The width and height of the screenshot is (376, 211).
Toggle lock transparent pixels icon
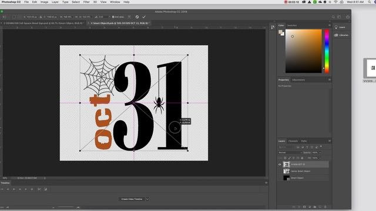pyautogui.click(x=285, y=158)
